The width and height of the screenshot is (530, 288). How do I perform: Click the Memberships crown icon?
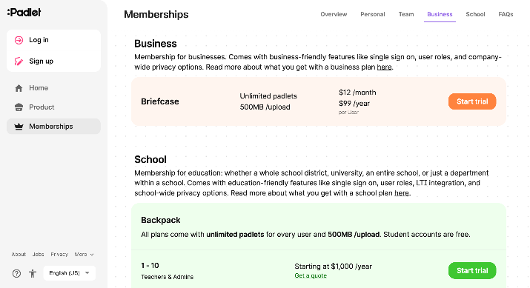pos(19,127)
